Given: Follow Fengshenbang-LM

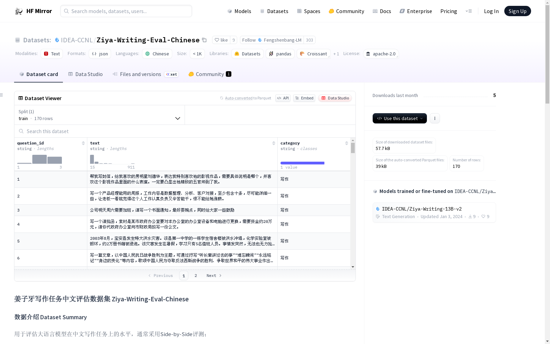Looking at the screenshot, I should coord(272,40).
